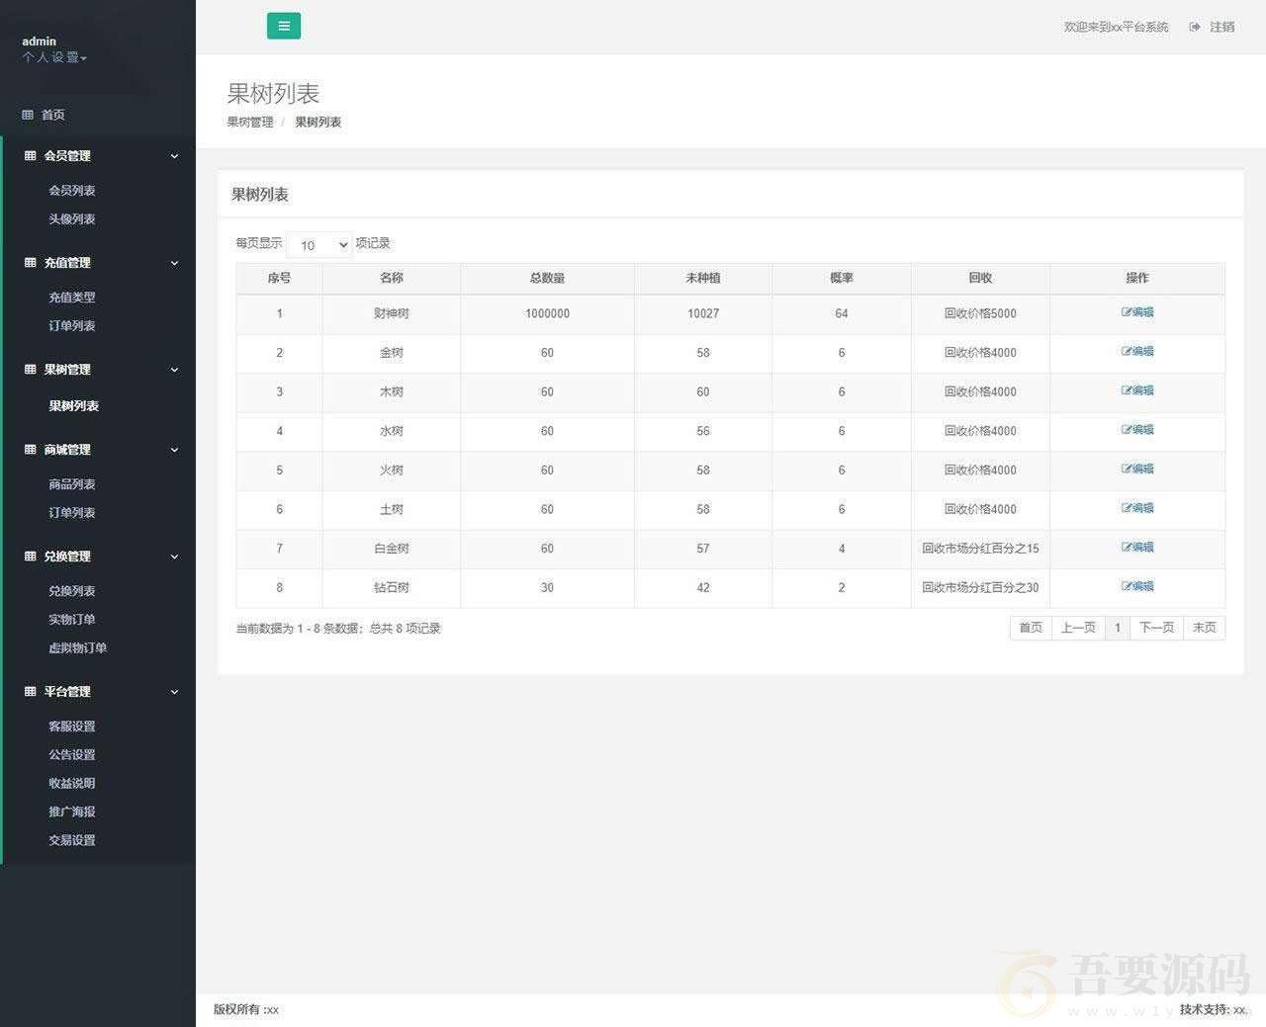Edit the 钻石树 row
The image size is (1266, 1027).
tap(1137, 586)
